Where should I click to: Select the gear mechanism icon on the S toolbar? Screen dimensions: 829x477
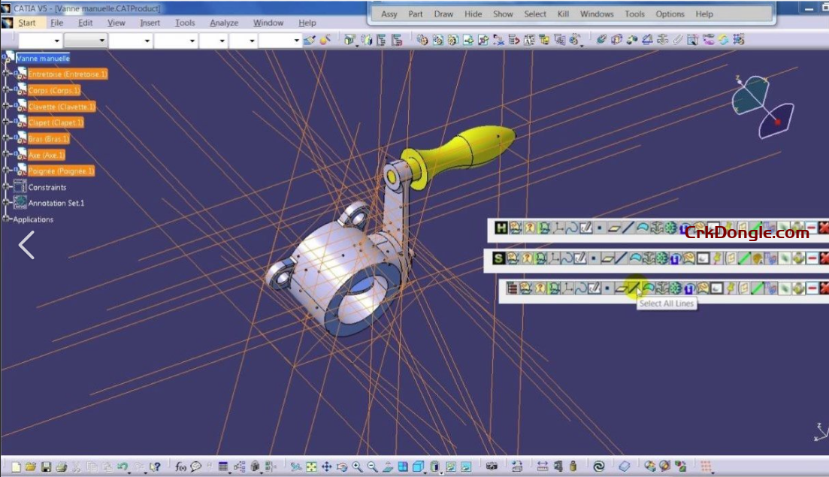click(x=661, y=258)
